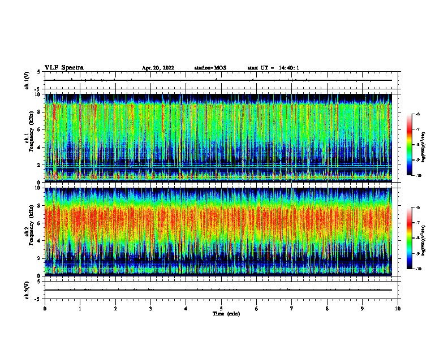Click the "3" tick on the time axis
This screenshot has width=448, height=346.
150,309
